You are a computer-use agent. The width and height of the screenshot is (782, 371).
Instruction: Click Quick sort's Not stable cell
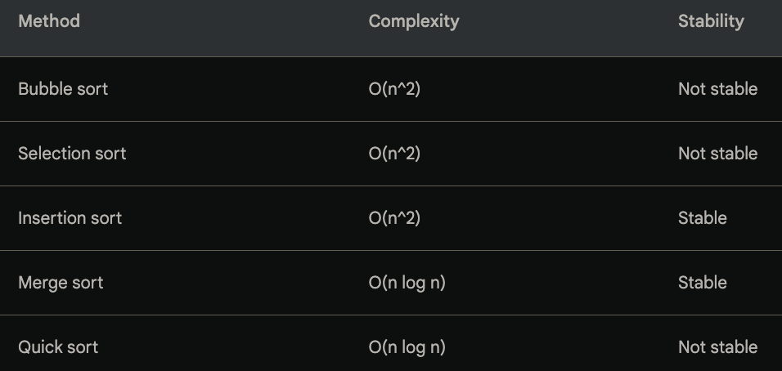(717, 347)
